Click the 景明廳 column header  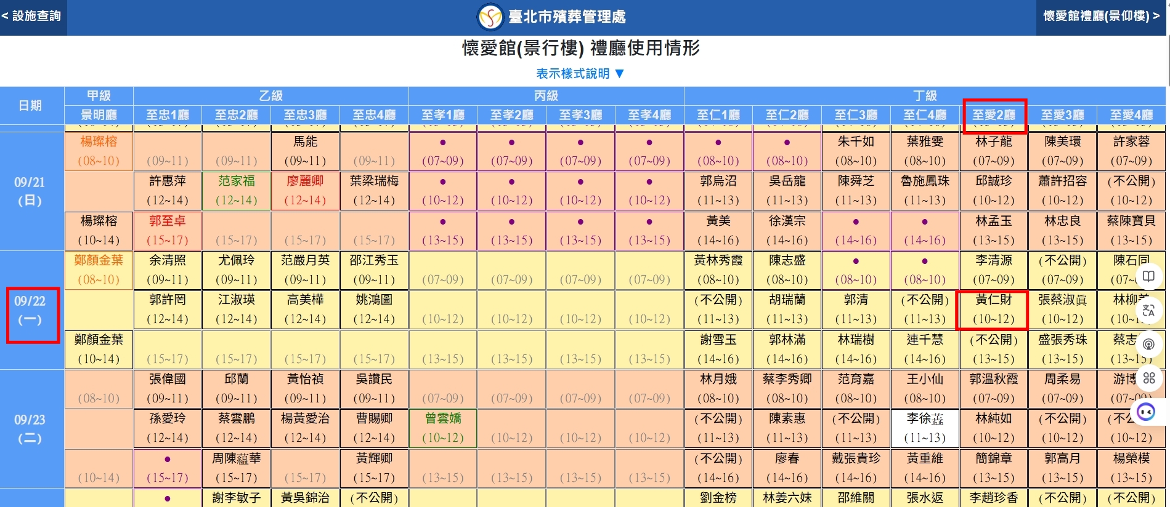tap(99, 115)
